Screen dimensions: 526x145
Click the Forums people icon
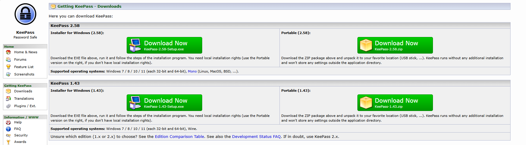8,59
